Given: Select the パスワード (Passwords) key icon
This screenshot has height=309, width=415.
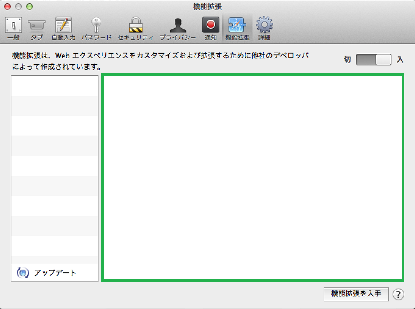Looking at the screenshot, I should pyautogui.click(x=96, y=28).
